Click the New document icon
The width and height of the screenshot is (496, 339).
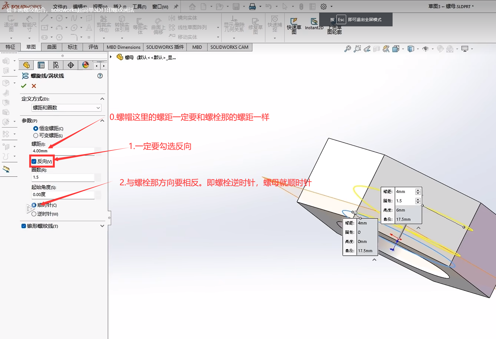tap(204, 6)
